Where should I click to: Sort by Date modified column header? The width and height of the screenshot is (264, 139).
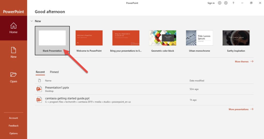[x=197, y=81]
